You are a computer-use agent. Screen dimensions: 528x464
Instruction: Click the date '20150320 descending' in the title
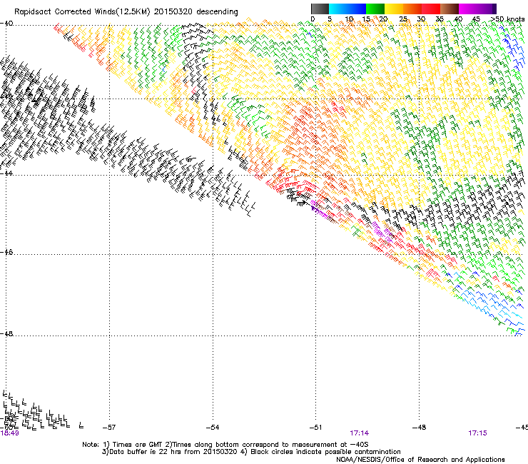click(196, 12)
